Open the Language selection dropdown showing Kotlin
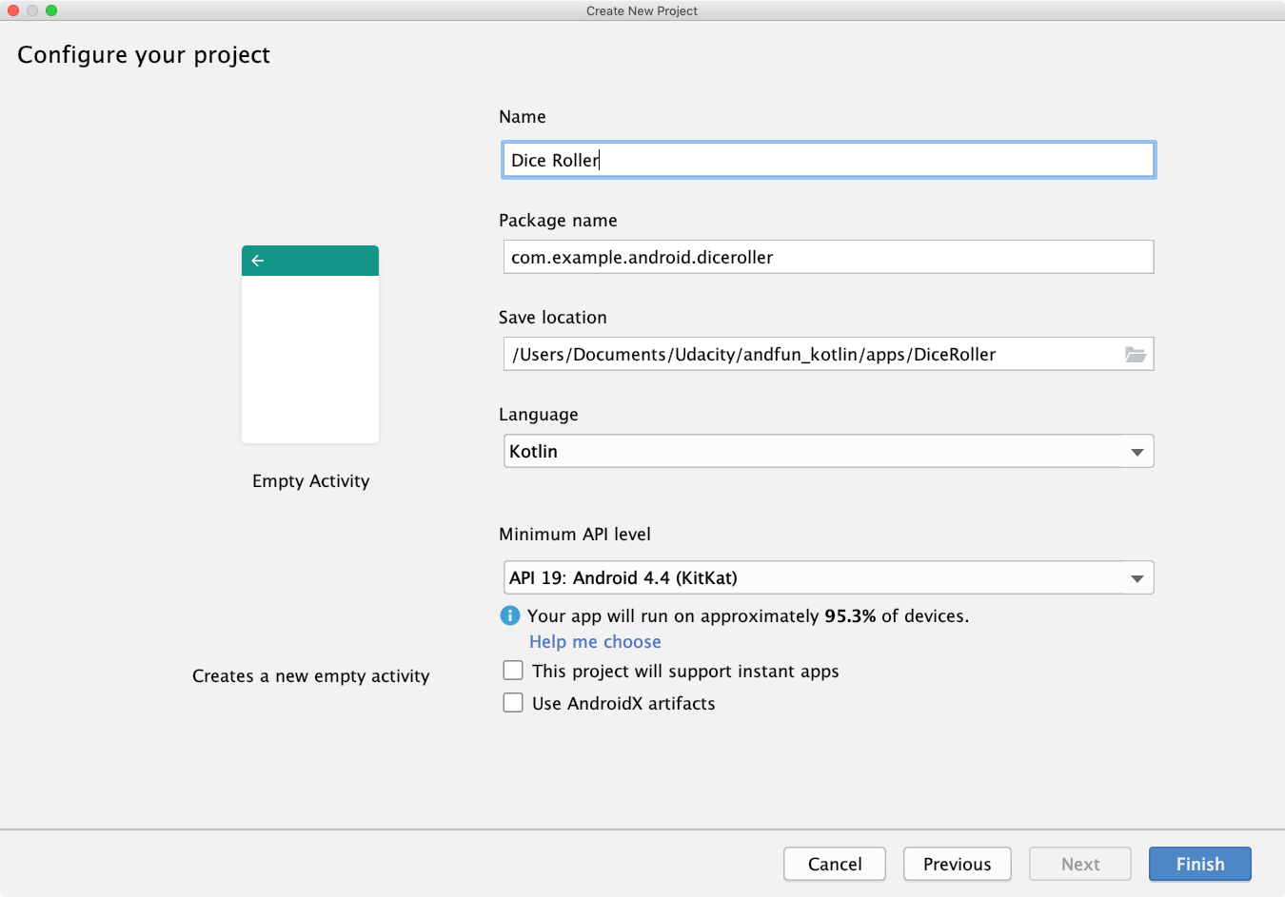Image resolution: width=1285 pixels, height=897 pixels. point(828,451)
